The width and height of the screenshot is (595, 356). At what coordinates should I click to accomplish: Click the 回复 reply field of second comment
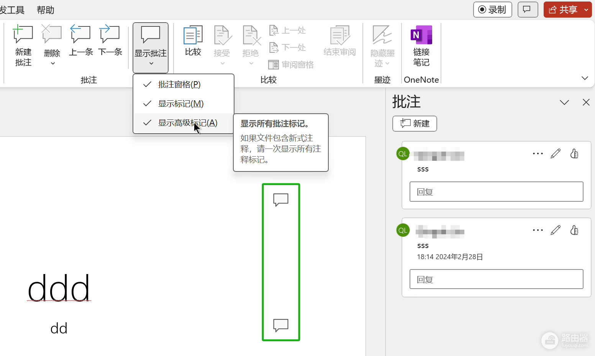(497, 279)
